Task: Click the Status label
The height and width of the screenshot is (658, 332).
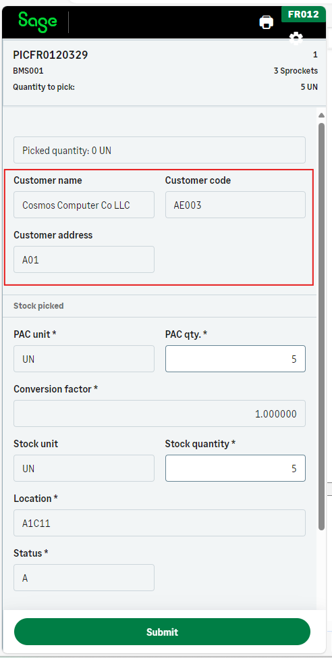Action: (x=30, y=553)
